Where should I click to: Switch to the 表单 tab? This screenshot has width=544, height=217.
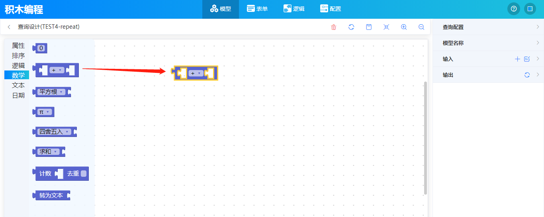(257, 9)
